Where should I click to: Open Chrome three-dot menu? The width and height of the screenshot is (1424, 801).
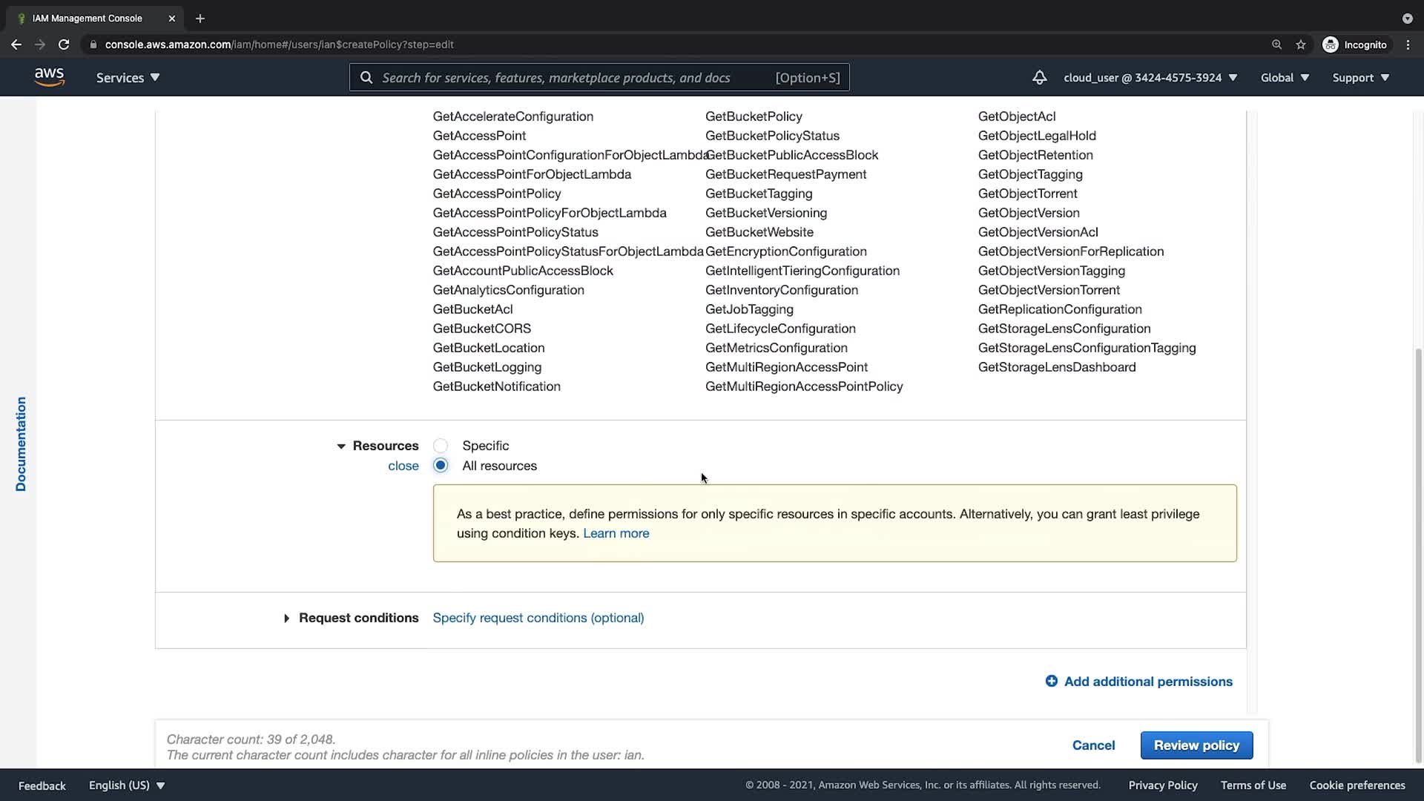(x=1408, y=44)
